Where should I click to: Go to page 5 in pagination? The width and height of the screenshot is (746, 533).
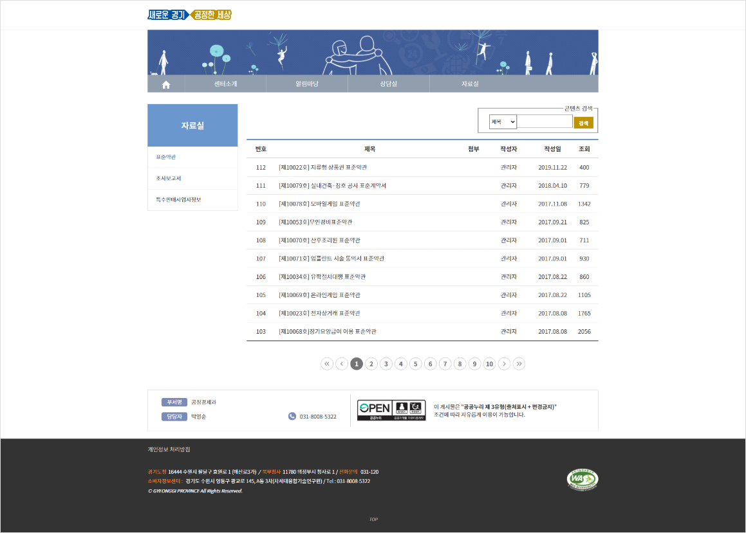(x=415, y=364)
